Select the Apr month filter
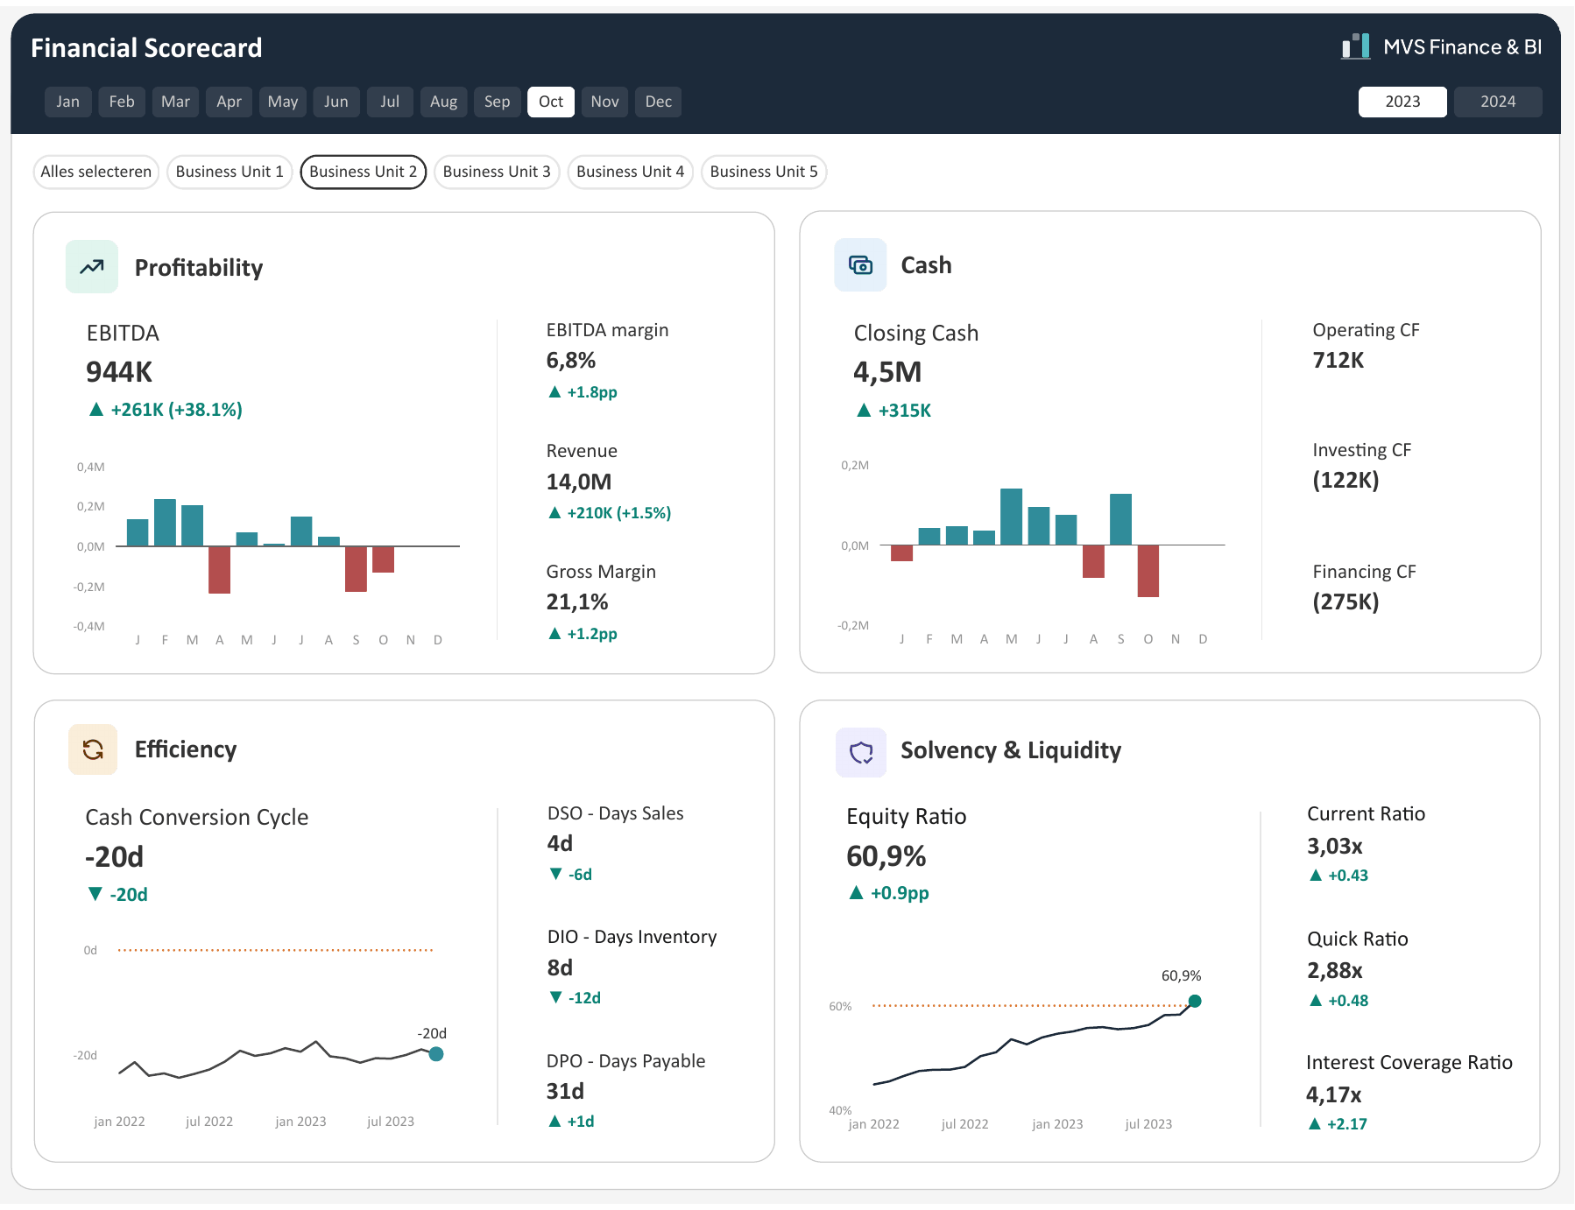 (x=230, y=102)
